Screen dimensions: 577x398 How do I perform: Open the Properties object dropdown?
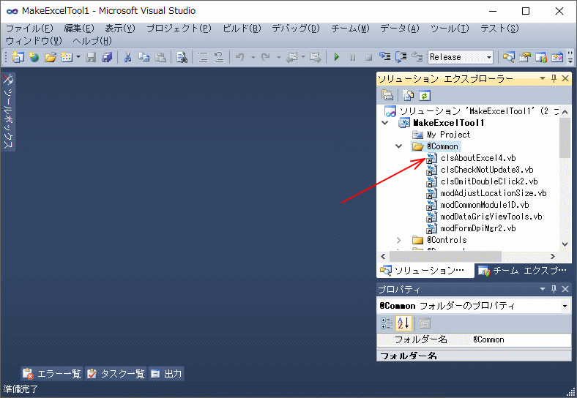coord(565,306)
